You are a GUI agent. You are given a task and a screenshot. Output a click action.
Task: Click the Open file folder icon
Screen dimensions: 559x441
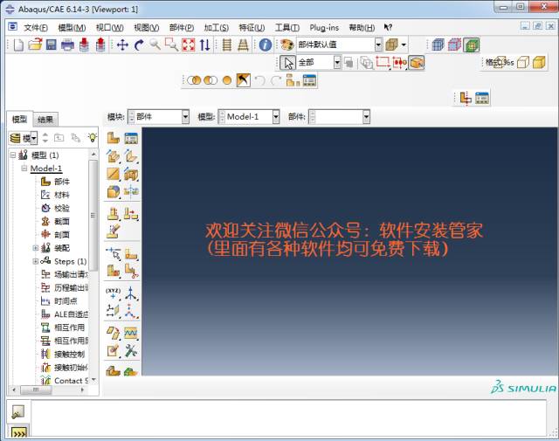(35, 45)
